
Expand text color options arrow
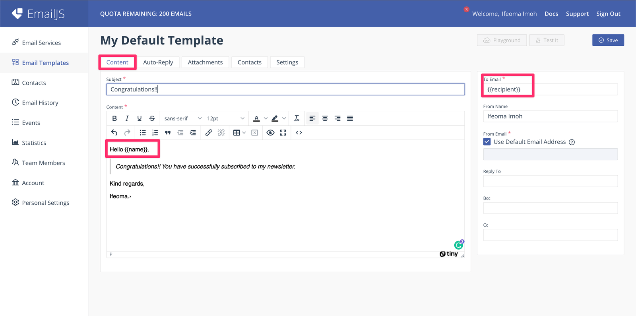(266, 118)
